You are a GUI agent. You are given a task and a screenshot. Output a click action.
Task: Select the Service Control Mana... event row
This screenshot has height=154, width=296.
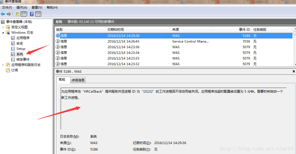(x=174, y=41)
